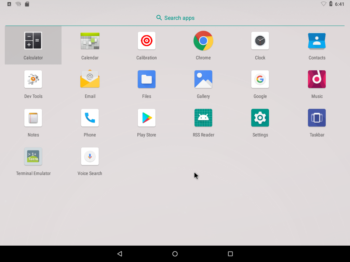
Task: Click the Wi-Fi question mark notification icon
Action: [x=18, y=4]
